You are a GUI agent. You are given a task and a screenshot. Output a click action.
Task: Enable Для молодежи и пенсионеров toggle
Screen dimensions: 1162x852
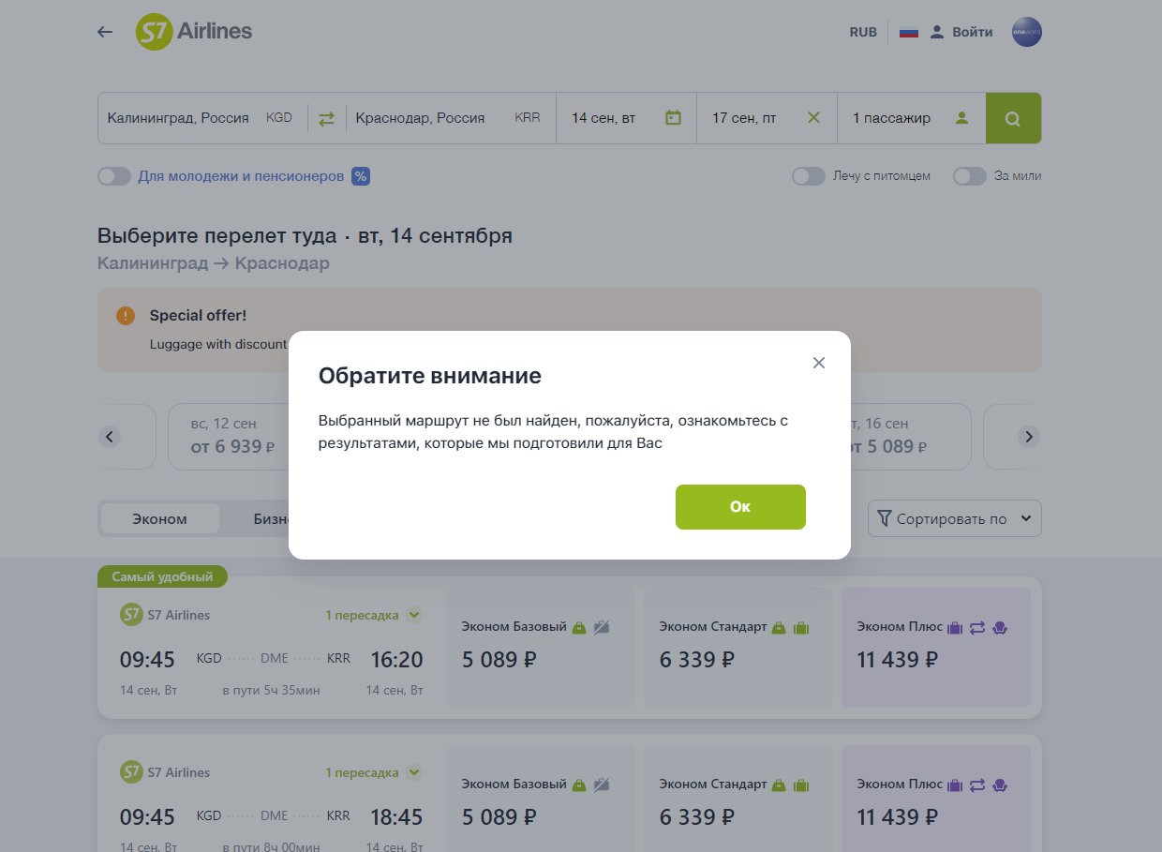click(x=114, y=176)
